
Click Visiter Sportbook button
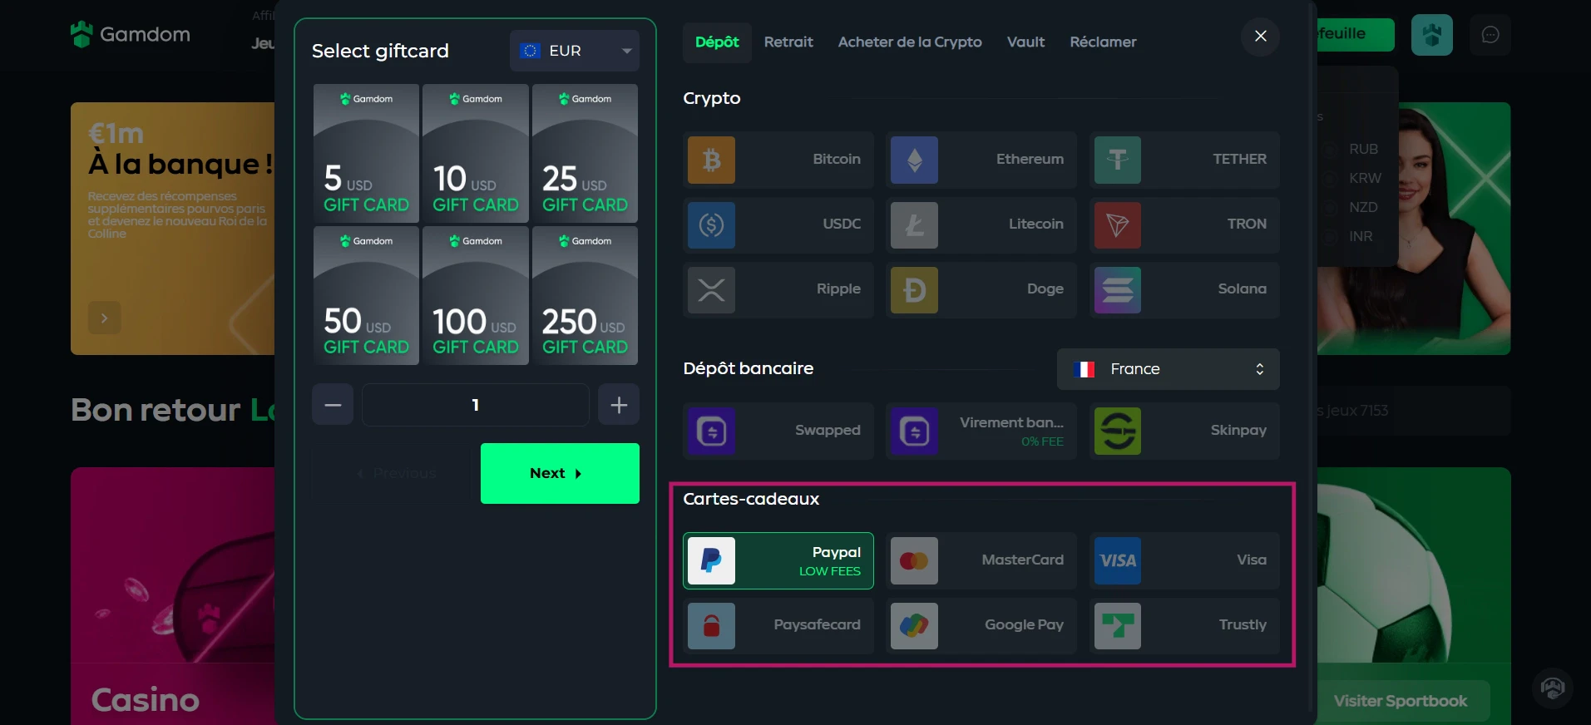coord(1401,701)
